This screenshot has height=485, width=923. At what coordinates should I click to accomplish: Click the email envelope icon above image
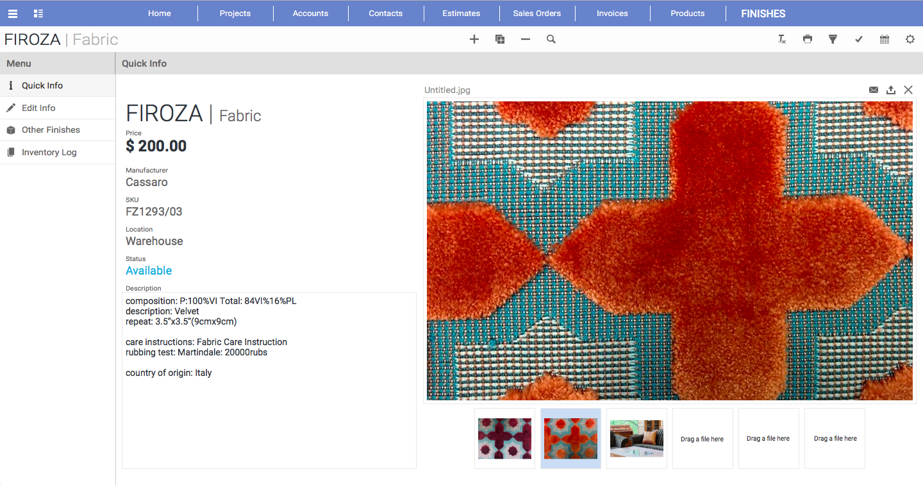(874, 90)
